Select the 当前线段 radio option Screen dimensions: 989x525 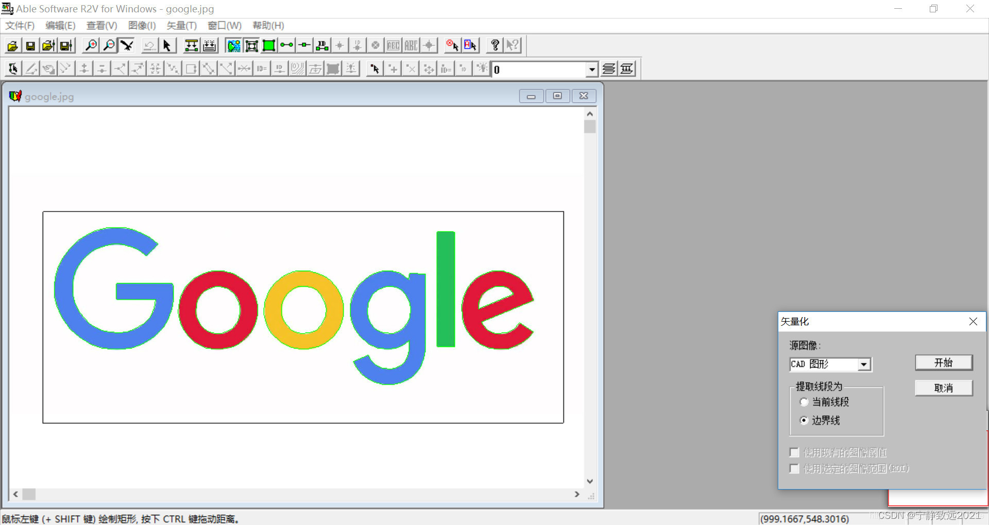coord(804,402)
